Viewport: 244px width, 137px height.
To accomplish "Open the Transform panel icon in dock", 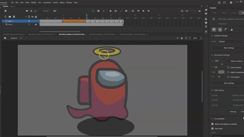I will [206, 26].
